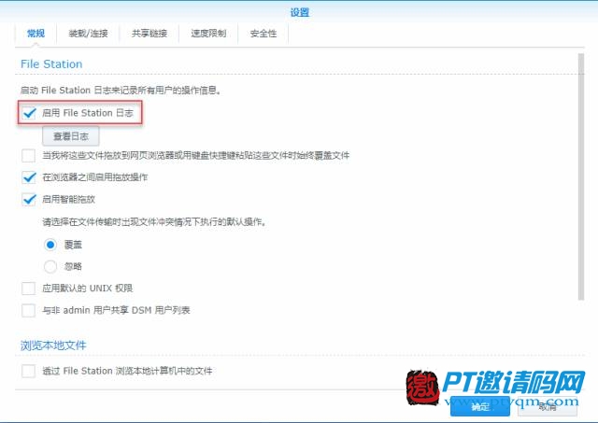Click the blue 确定 button
Screen dimensions: 598x423
[480, 406]
